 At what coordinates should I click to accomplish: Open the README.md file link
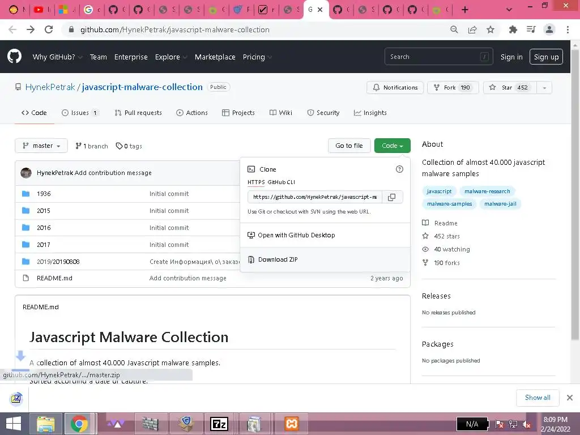[54, 278]
